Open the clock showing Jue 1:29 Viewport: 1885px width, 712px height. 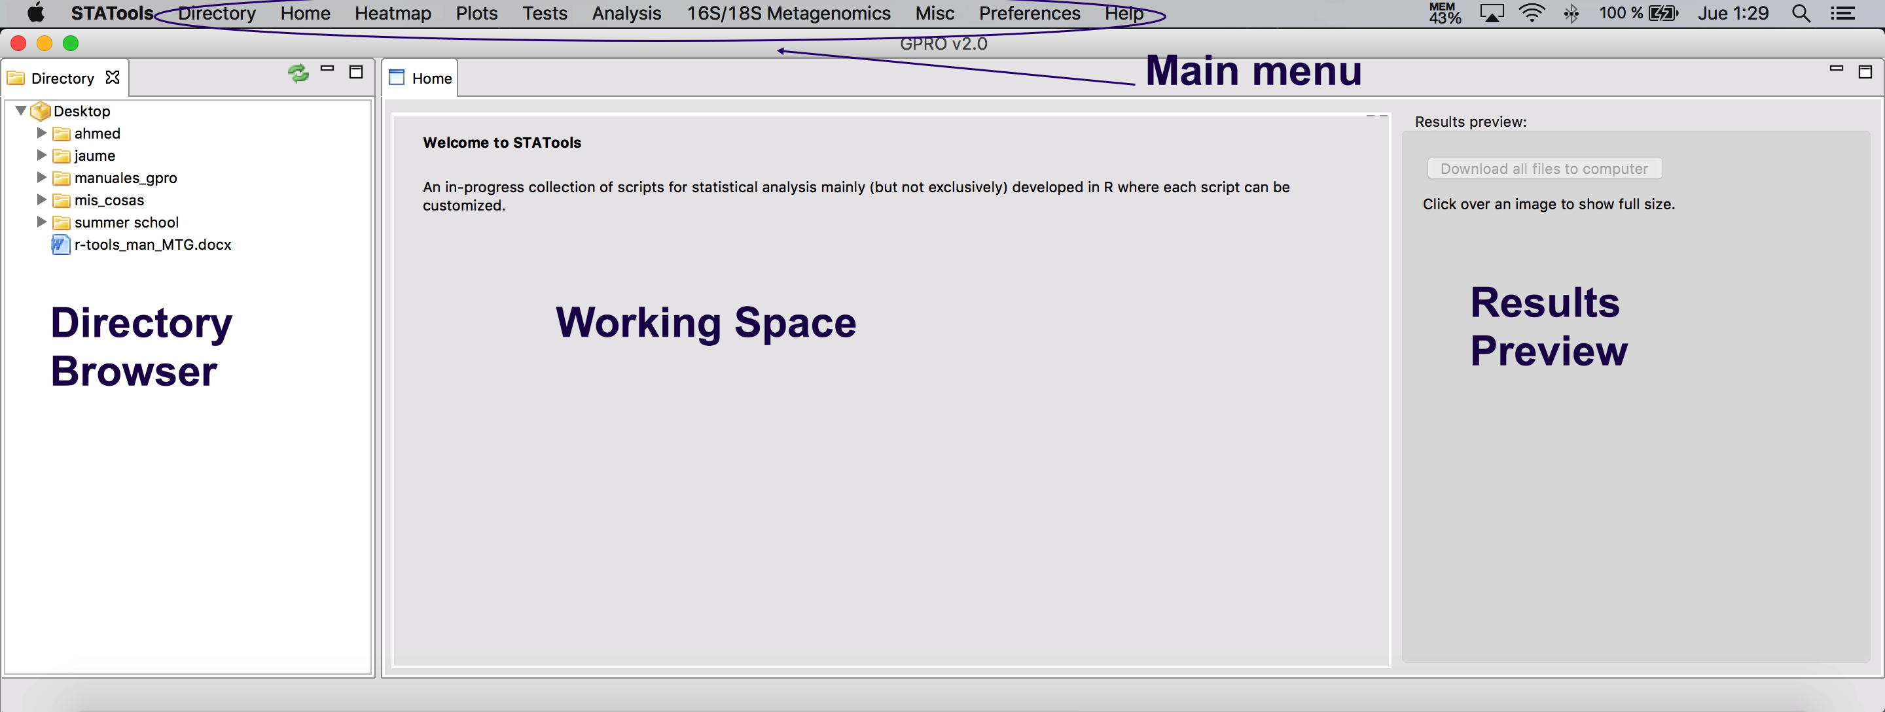(1732, 13)
